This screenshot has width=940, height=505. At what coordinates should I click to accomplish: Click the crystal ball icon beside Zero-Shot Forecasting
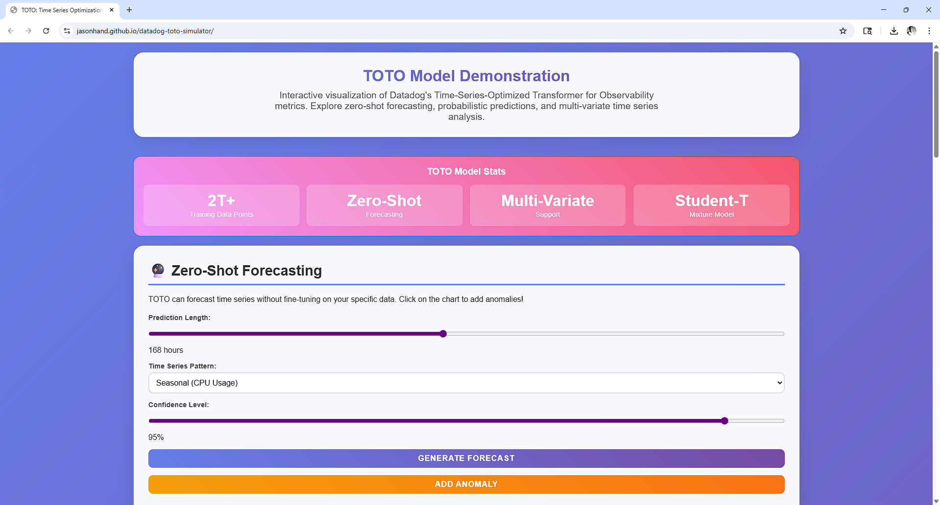point(158,270)
